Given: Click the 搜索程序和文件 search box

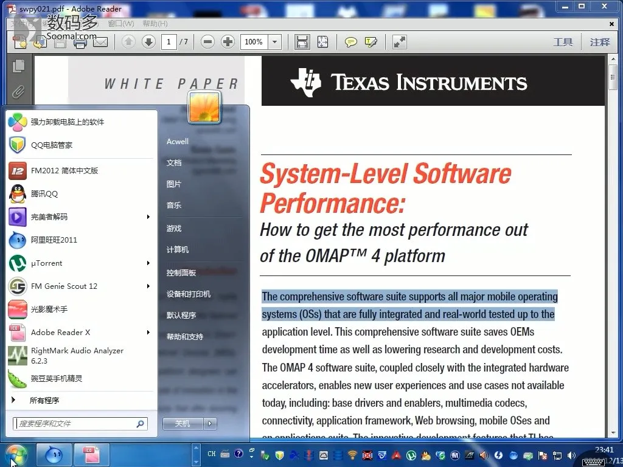Looking at the screenshot, I should pos(80,424).
